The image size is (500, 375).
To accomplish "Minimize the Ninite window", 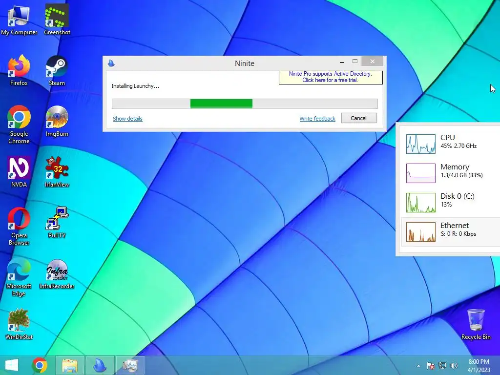I will [341, 62].
